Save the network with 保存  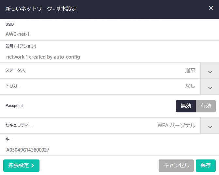(206, 166)
